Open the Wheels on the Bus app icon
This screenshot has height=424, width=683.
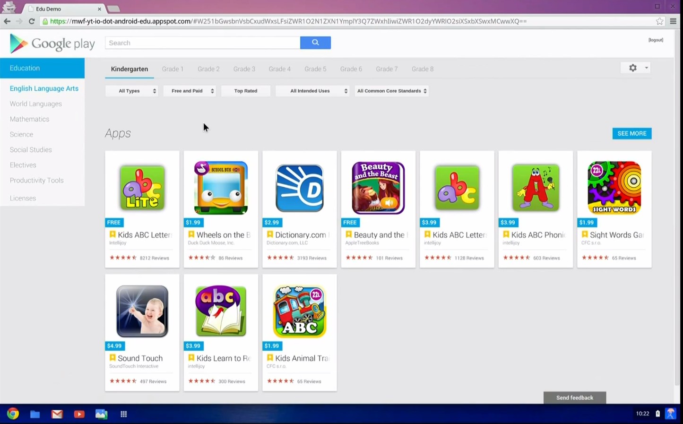221,188
